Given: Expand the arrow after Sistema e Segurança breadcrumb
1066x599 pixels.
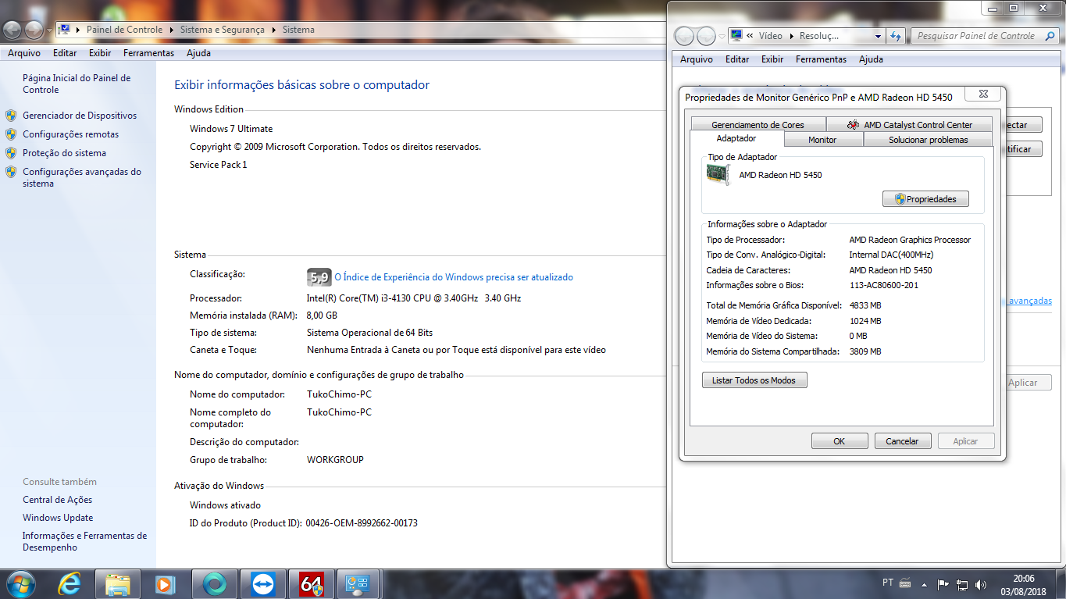Looking at the screenshot, I should (273, 30).
